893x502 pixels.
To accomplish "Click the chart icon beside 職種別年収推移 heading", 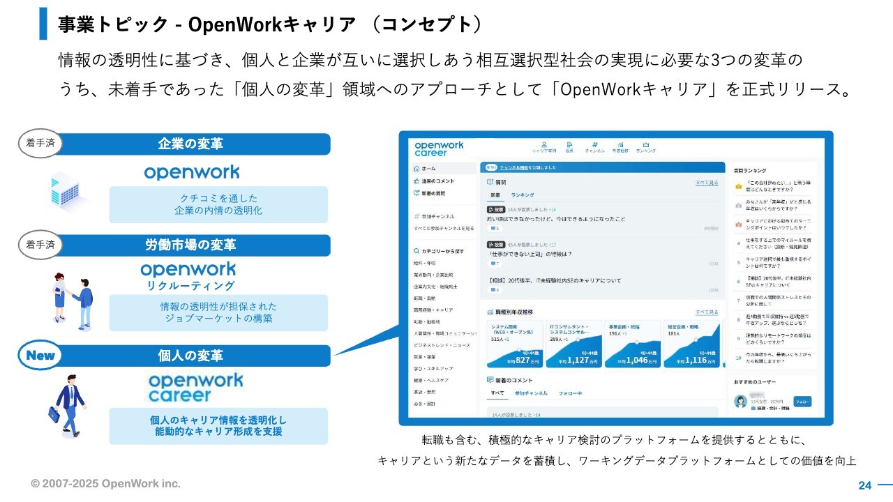I will (490, 312).
